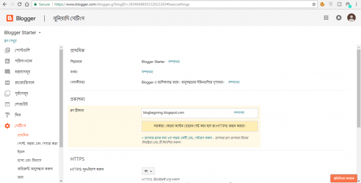Image resolution: width=361 pixels, height=183 pixels.
Task: Open the Chrome three-dot menu
Action: (x=356, y=4)
